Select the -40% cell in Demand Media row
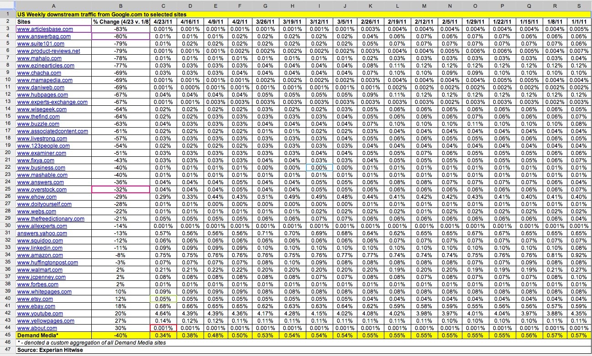The height and width of the screenshot is (356, 592). coord(120,335)
